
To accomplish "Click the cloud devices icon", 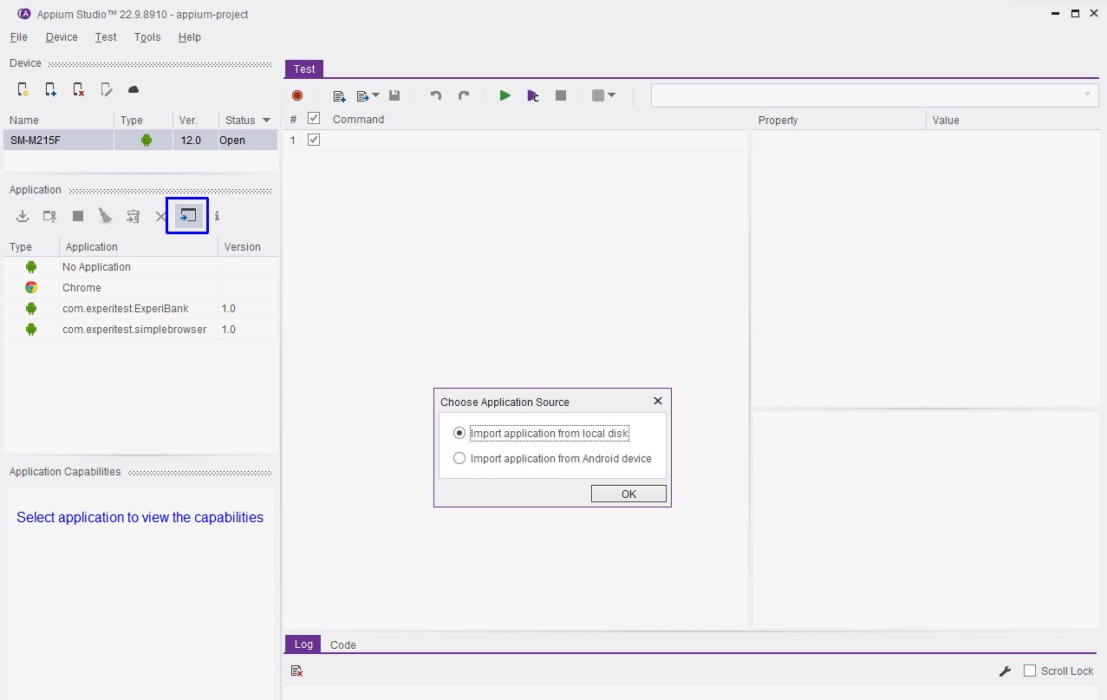I will (133, 89).
